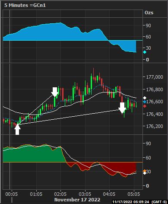Click the 'November 17 2022' date label
This screenshot has height=204, width=168.
pyautogui.click(x=77, y=200)
